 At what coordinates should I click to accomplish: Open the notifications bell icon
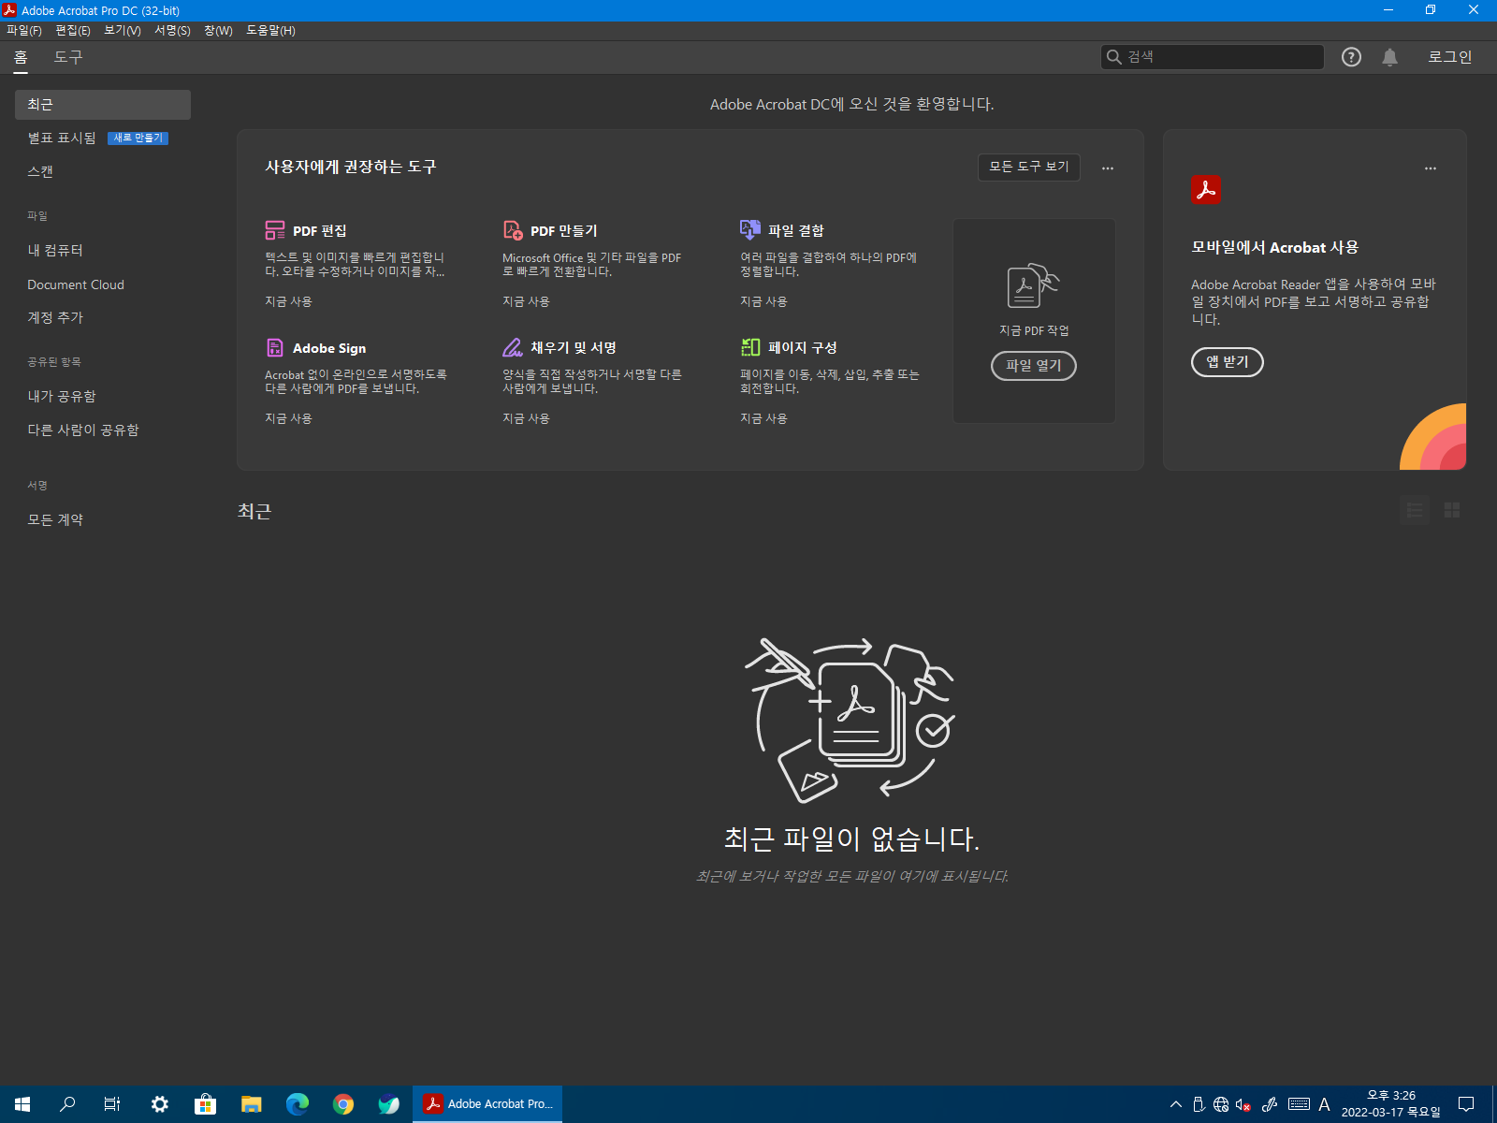(x=1389, y=57)
